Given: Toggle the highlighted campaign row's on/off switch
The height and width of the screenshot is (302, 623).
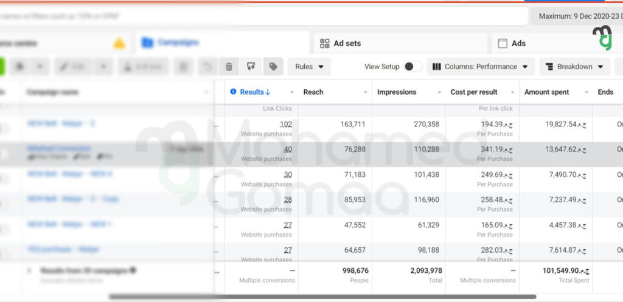Looking at the screenshot, I should 3,154.
